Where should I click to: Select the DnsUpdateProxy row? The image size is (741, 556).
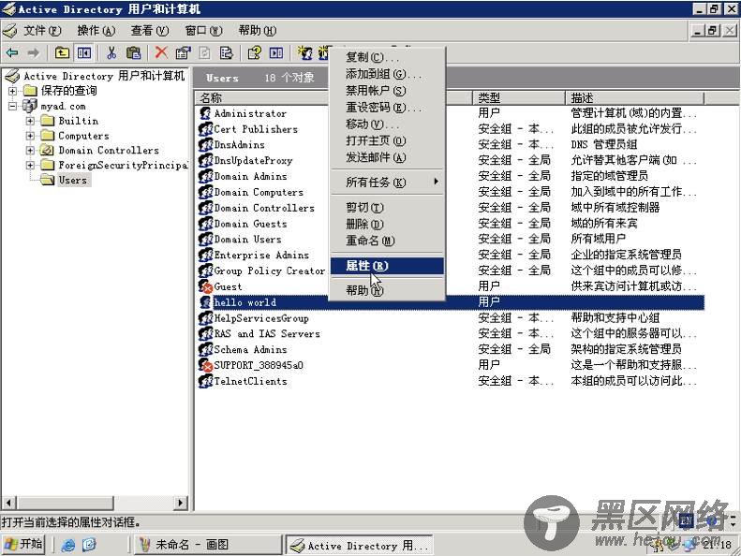452,161
